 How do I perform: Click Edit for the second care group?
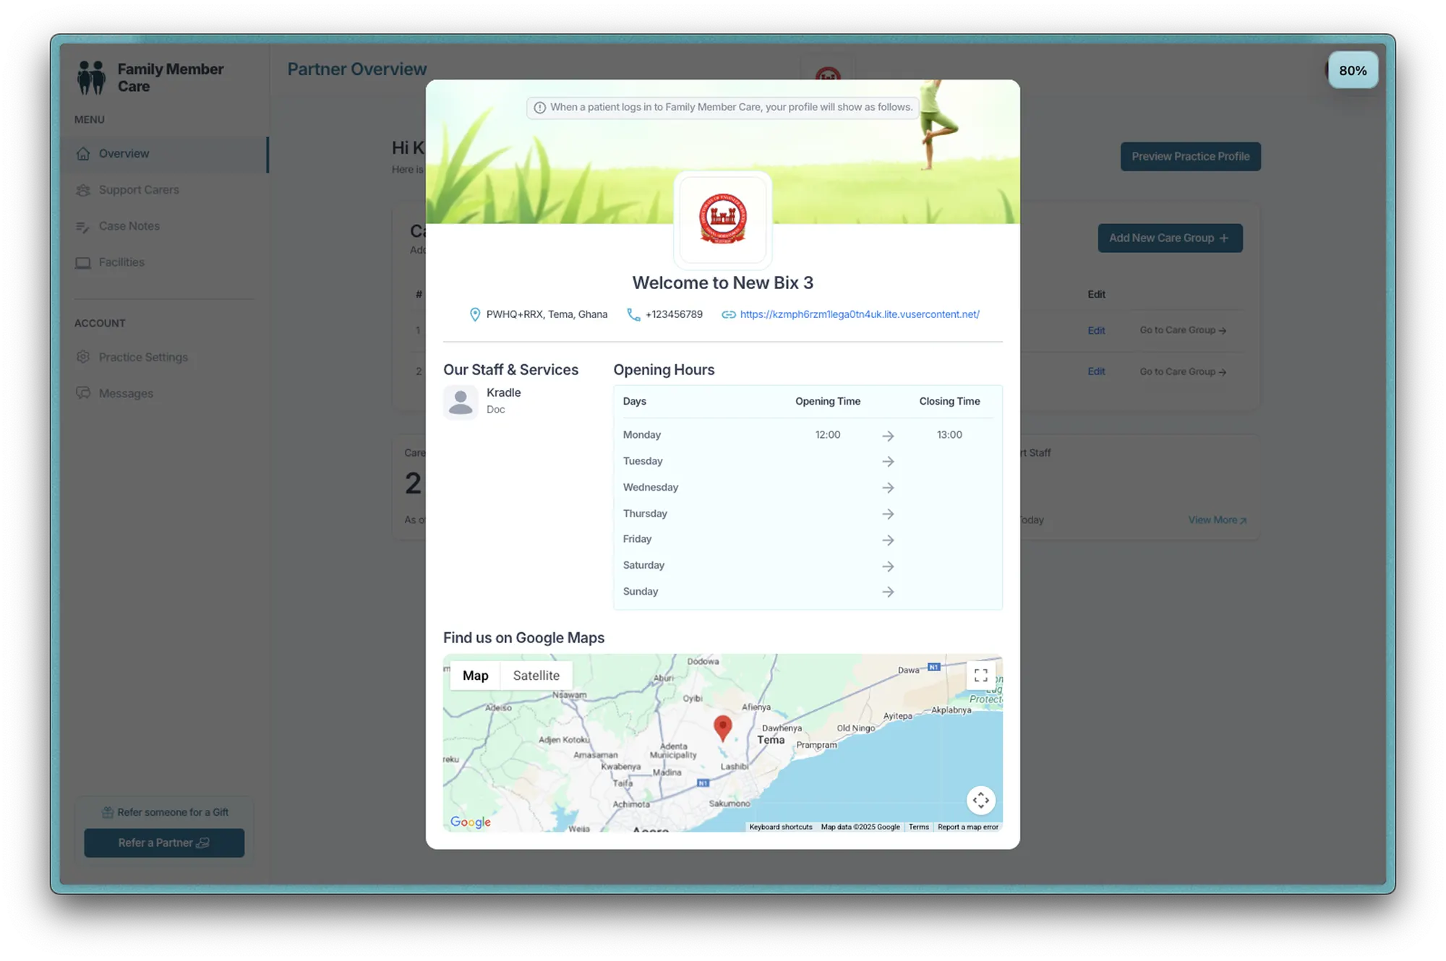1096,372
